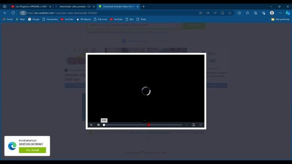Click green Download button behind overlay
The height and width of the screenshot is (164, 292).
click(x=194, y=26)
